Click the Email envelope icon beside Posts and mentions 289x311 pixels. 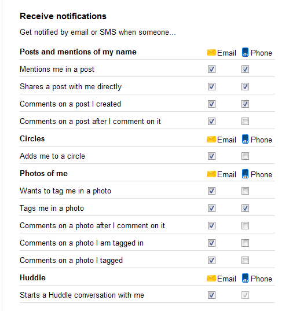coord(211,53)
